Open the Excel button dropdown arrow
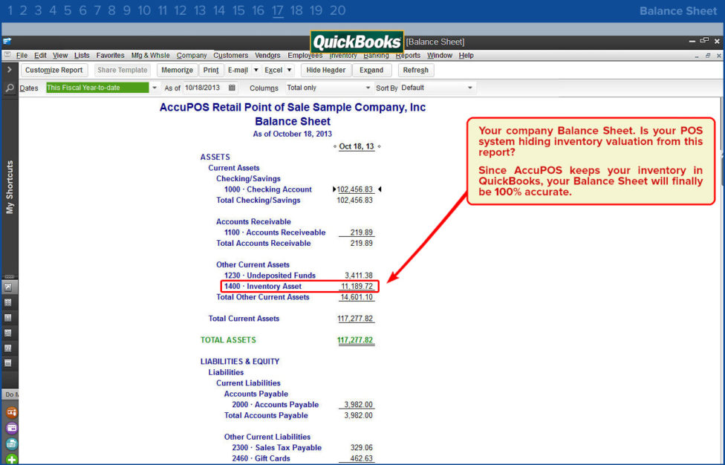This screenshot has height=465, width=725. click(289, 70)
